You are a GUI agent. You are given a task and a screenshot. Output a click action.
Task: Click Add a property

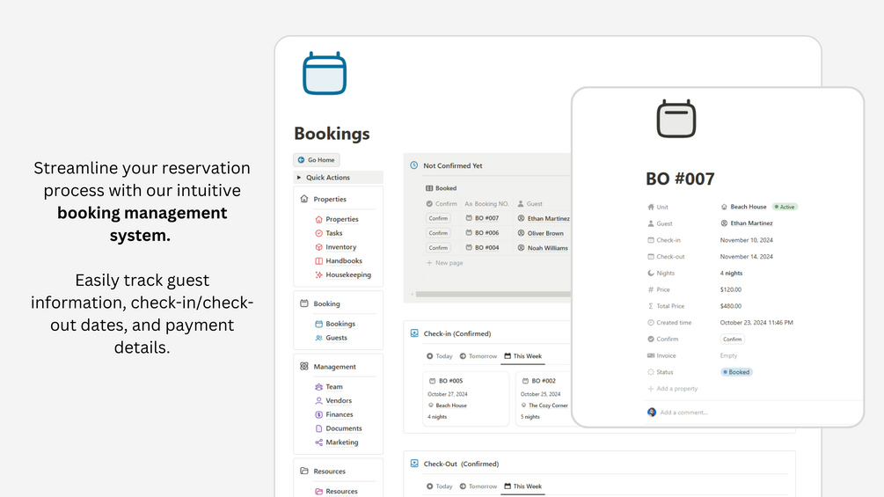click(x=673, y=389)
